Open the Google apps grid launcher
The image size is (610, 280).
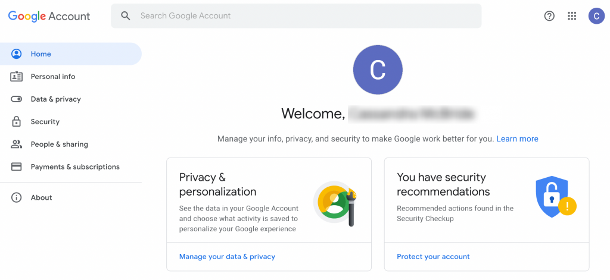click(572, 16)
